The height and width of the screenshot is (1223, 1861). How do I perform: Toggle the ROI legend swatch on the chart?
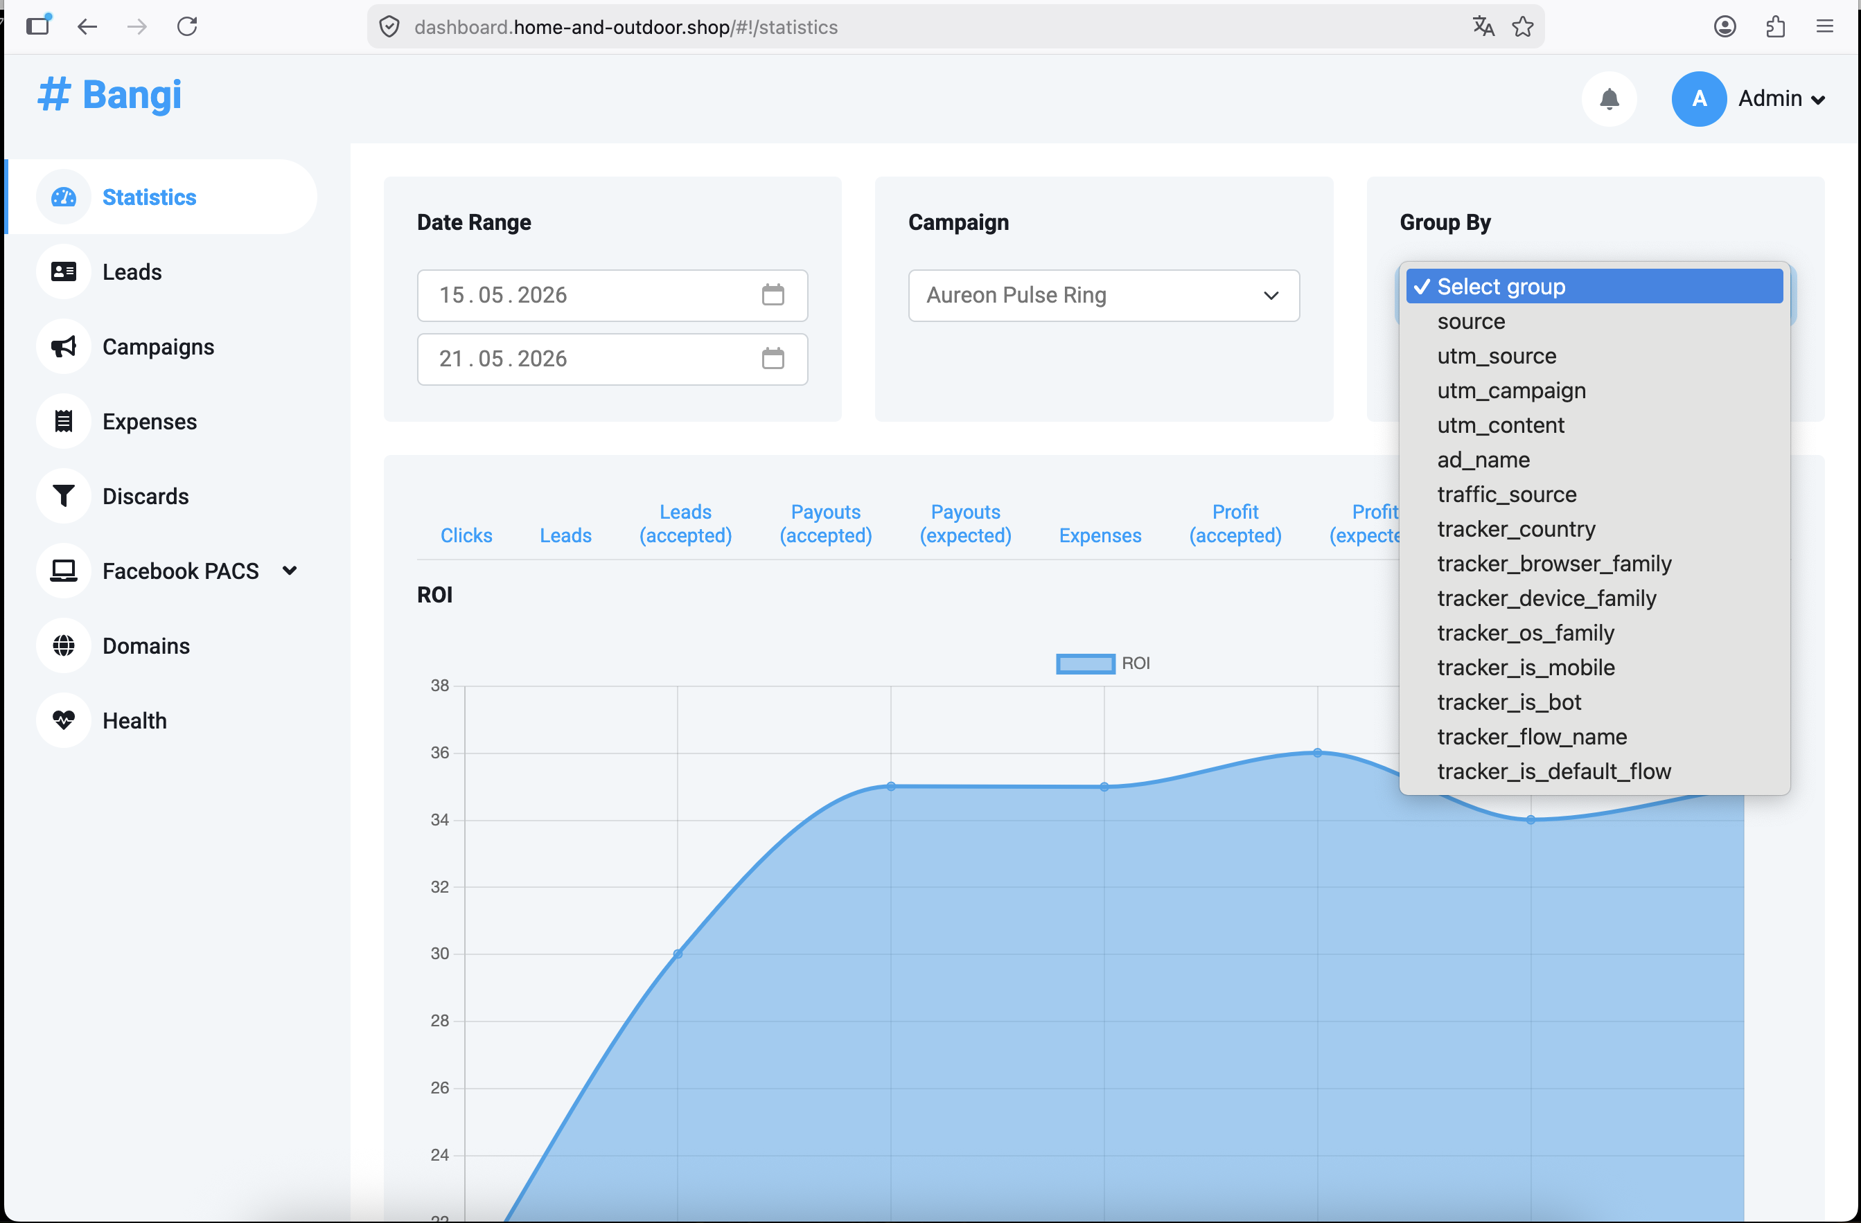pyautogui.click(x=1085, y=663)
